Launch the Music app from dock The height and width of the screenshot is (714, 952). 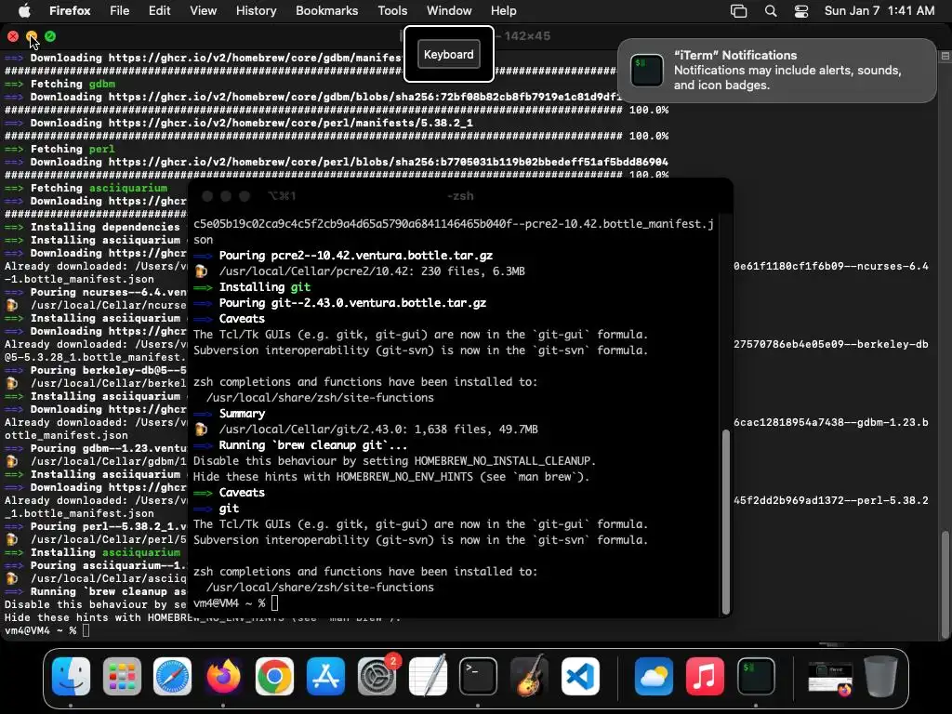(x=705, y=676)
